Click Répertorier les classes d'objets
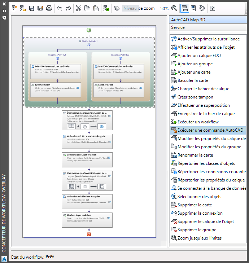 208,163
